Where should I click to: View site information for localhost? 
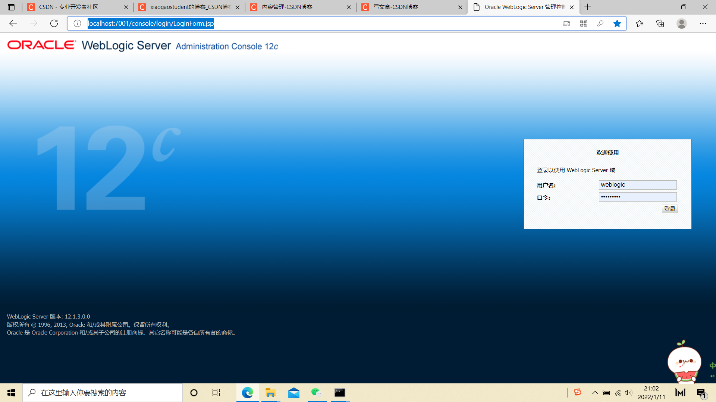point(77,23)
